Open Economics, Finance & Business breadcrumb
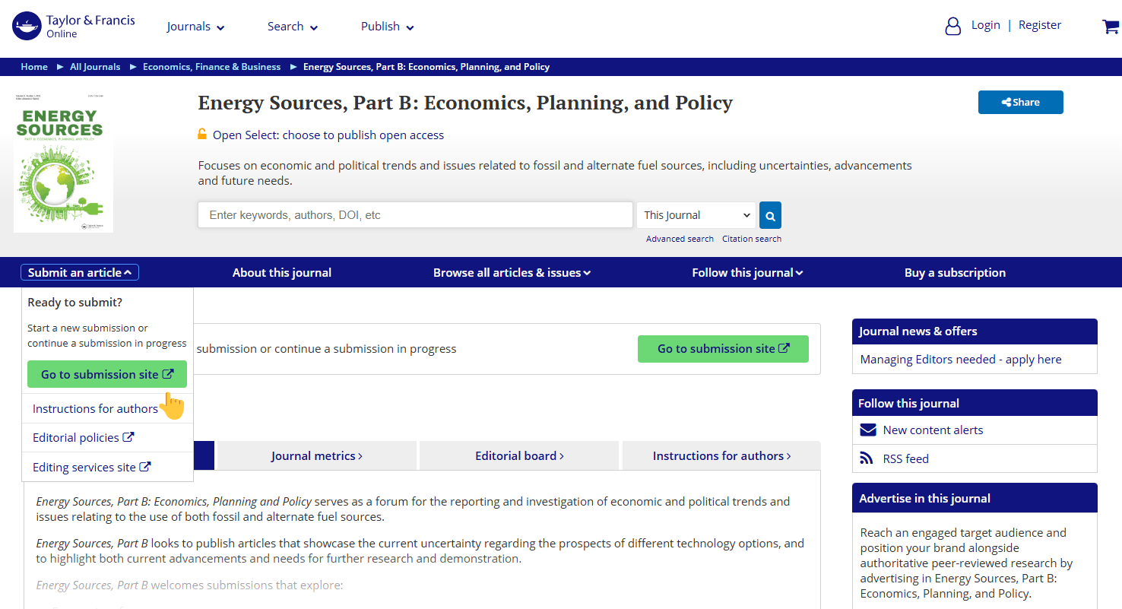The height and width of the screenshot is (609, 1122). (x=212, y=67)
